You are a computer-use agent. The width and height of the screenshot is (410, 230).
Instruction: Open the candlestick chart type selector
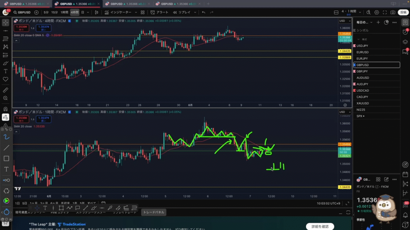pyautogui.click(x=96, y=12)
